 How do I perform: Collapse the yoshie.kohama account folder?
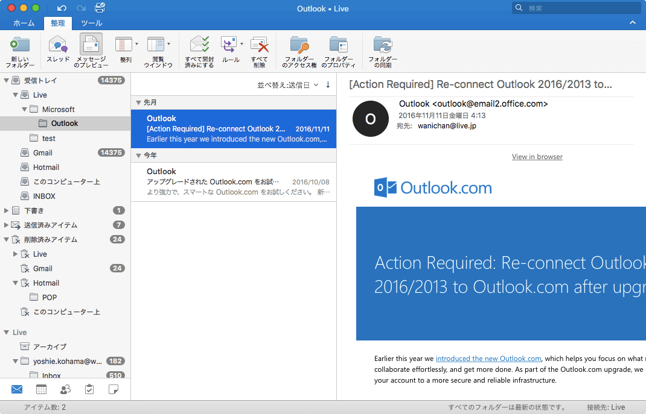point(15,362)
